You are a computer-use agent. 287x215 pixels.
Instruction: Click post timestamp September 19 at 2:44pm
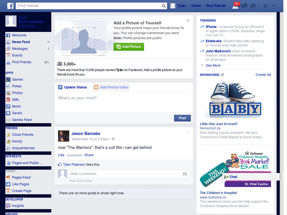(x=90, y=139)
